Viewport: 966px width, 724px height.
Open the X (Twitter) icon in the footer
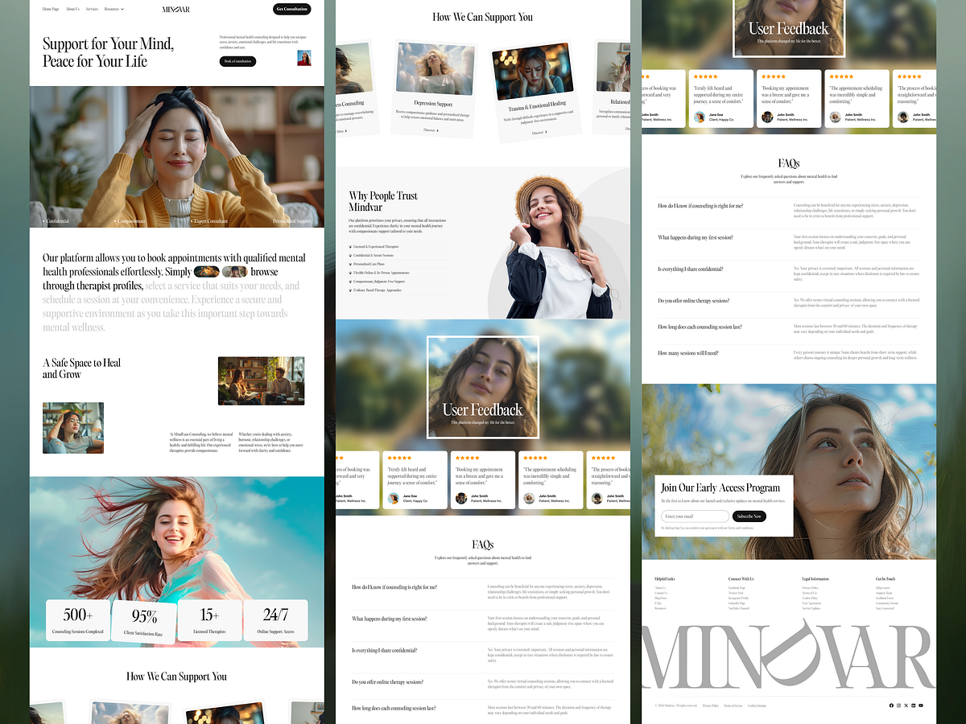click(906, 705)
